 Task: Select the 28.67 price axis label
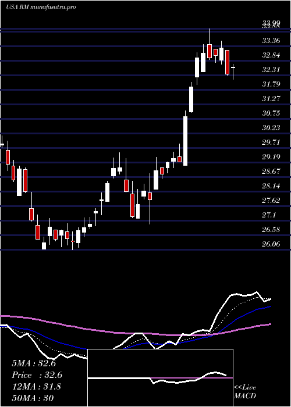[271, 172]
